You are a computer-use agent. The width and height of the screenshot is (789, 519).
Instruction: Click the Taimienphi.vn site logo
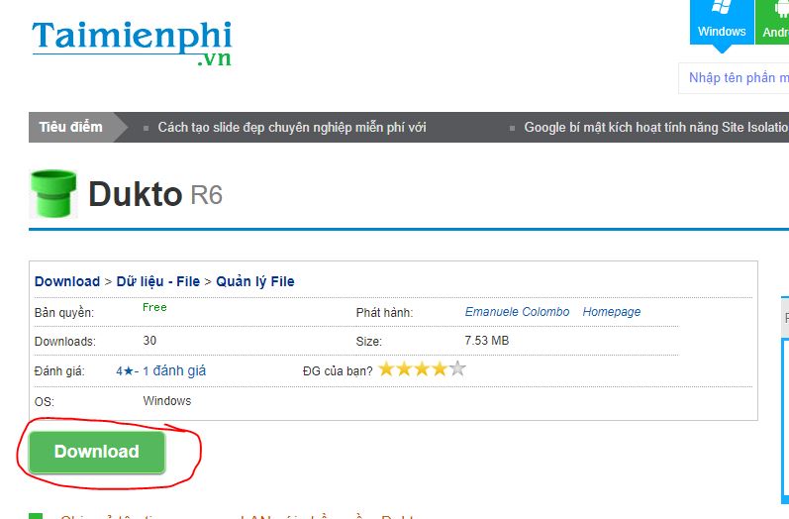point(132,43)
